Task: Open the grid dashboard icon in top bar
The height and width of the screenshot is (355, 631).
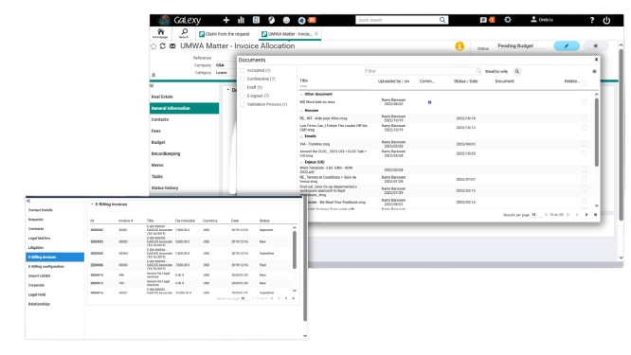Action: [x=256, y=20]
